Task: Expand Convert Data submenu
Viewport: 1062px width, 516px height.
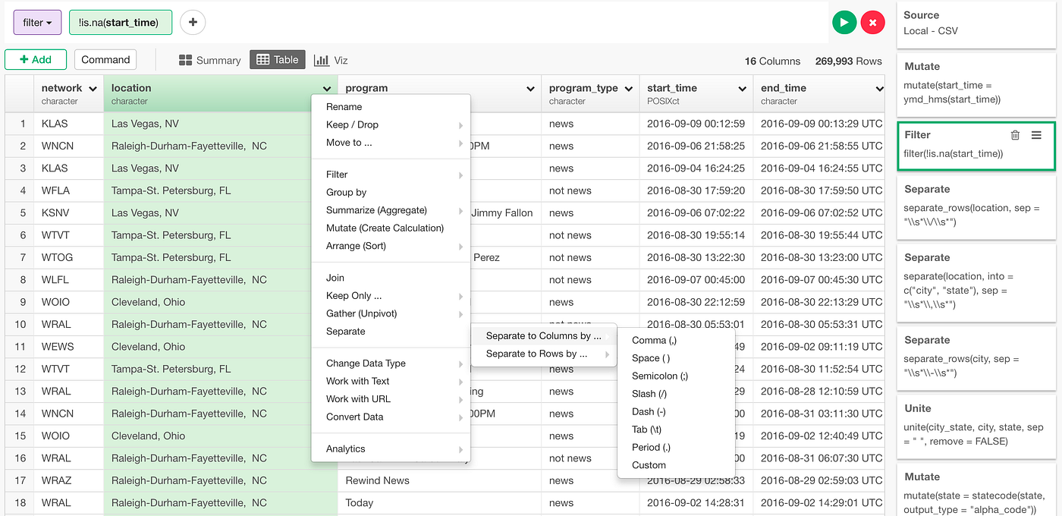Action: [391, 417]
